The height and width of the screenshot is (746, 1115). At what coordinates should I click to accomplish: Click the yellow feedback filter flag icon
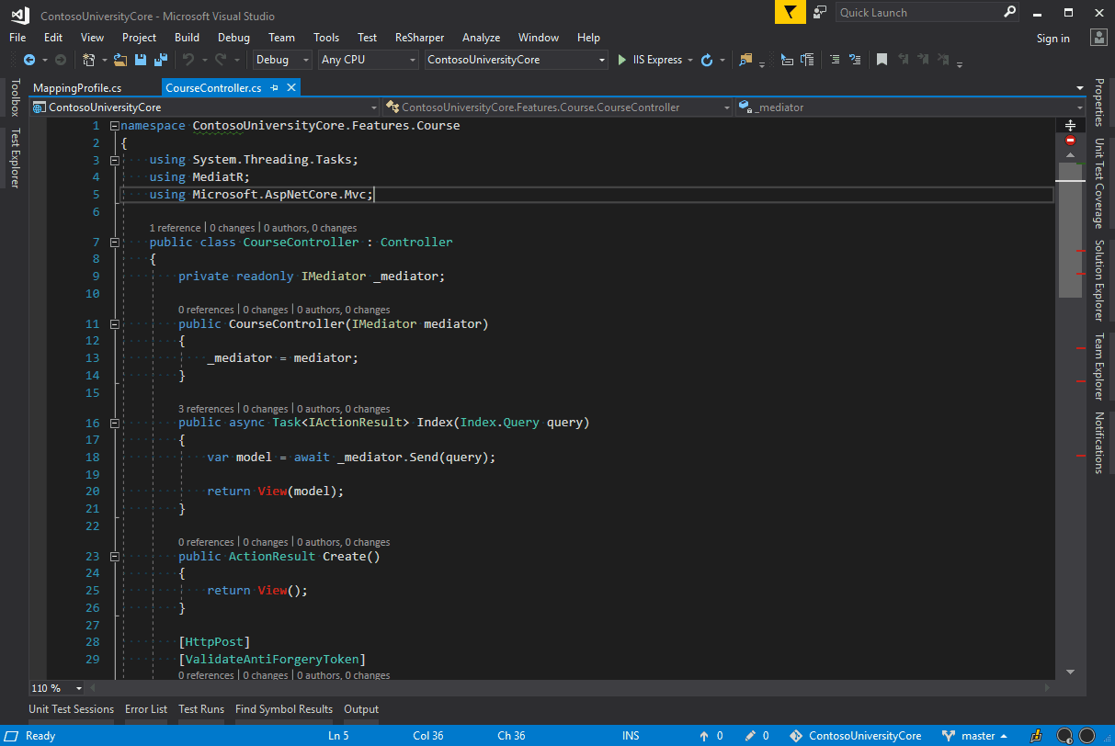point(790,12)
